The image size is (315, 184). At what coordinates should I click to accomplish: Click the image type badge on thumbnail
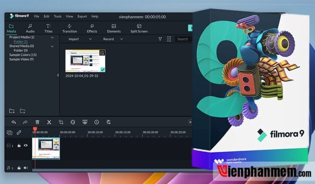(102, 53)
